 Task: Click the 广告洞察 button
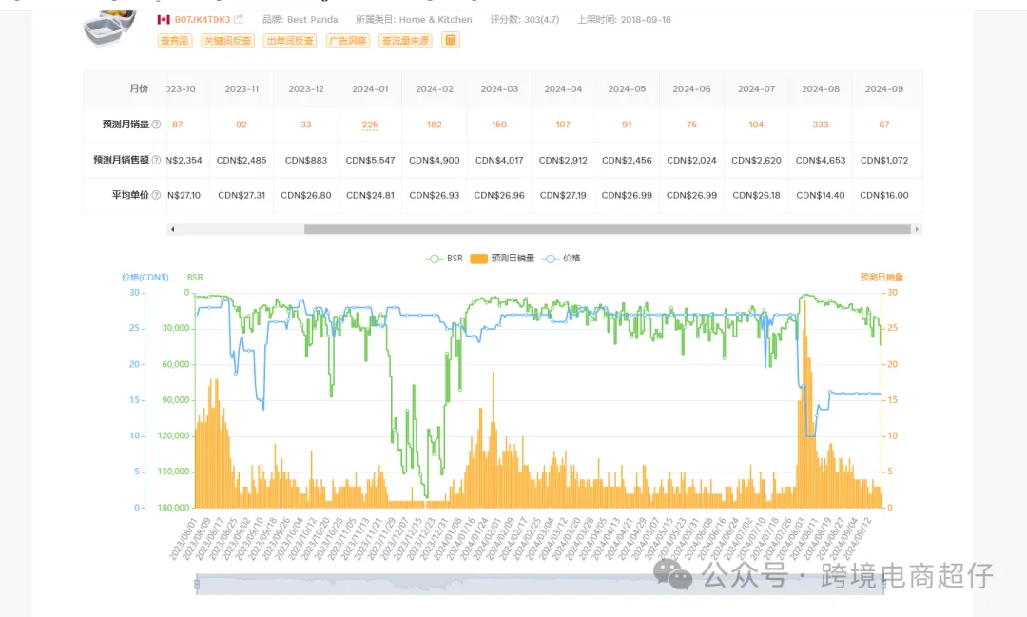[348, 41]
